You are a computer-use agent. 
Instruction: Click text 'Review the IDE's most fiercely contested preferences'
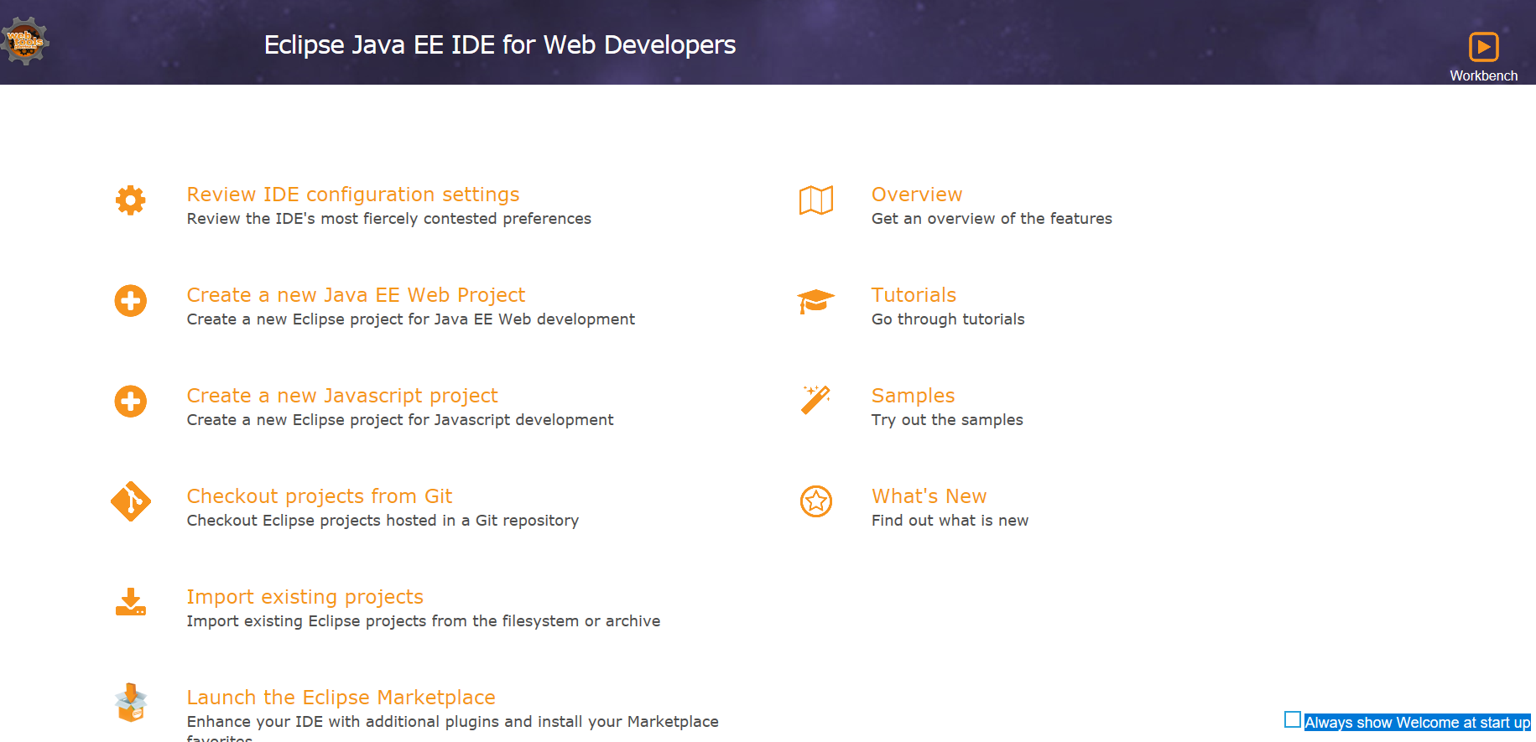click(x=389, y=219)
